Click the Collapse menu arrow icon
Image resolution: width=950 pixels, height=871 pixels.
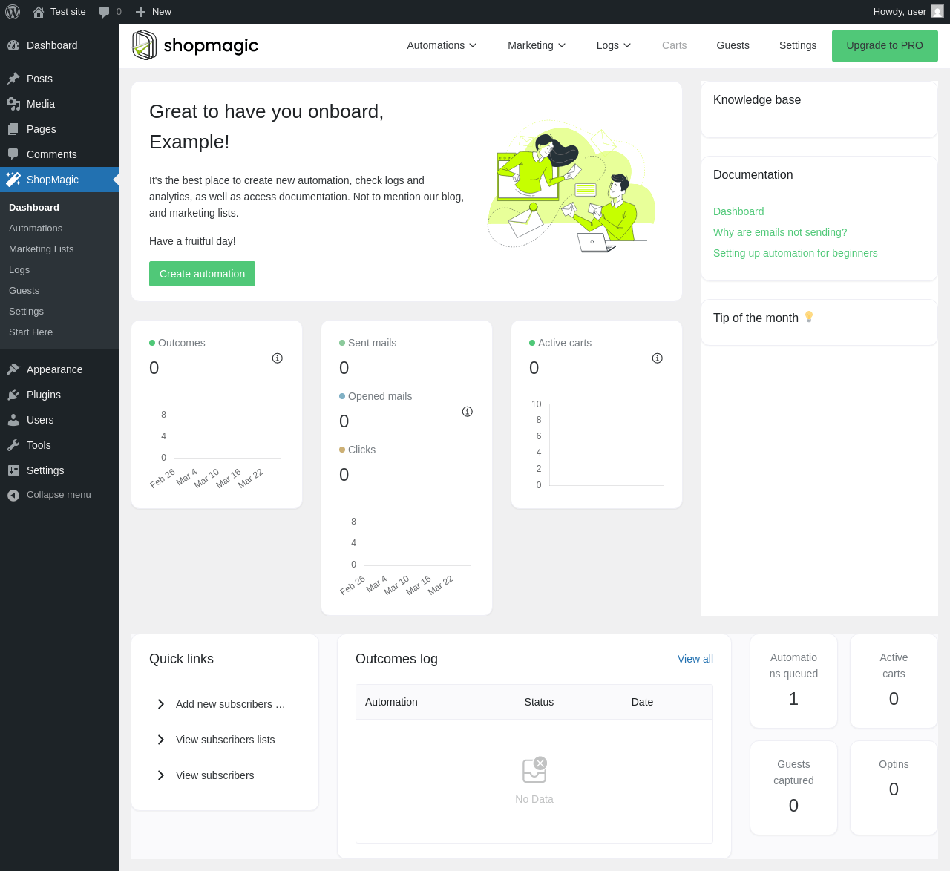pos(13,495)
